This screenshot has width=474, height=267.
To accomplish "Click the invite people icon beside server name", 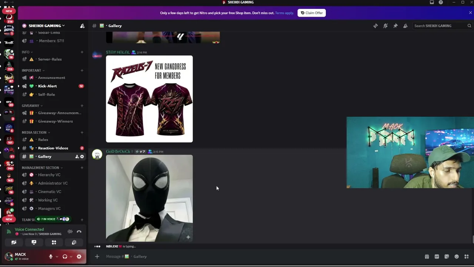I will [x=82, y=26].
